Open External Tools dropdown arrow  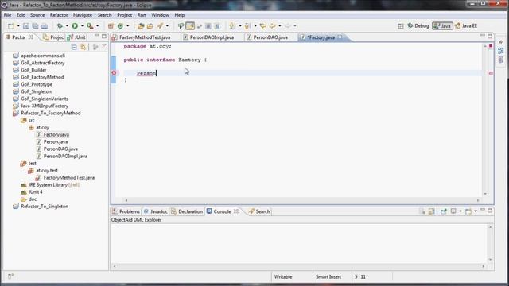pos(97,26)
